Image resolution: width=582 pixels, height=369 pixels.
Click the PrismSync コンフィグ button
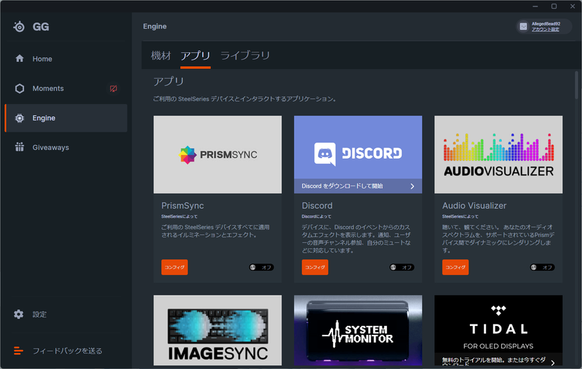click(x=175, y=267)
